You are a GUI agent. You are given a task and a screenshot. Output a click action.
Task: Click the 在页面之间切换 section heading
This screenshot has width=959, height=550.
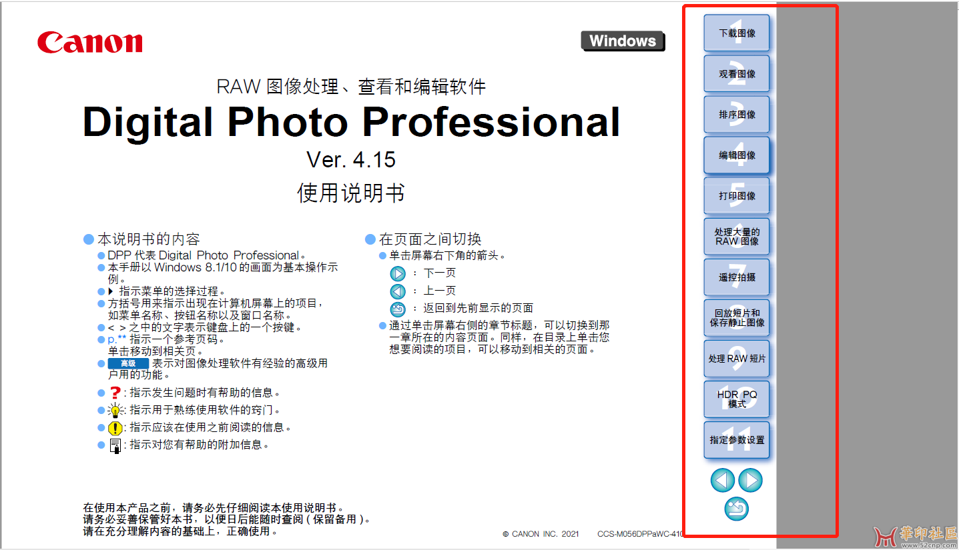tap(430, 239)
